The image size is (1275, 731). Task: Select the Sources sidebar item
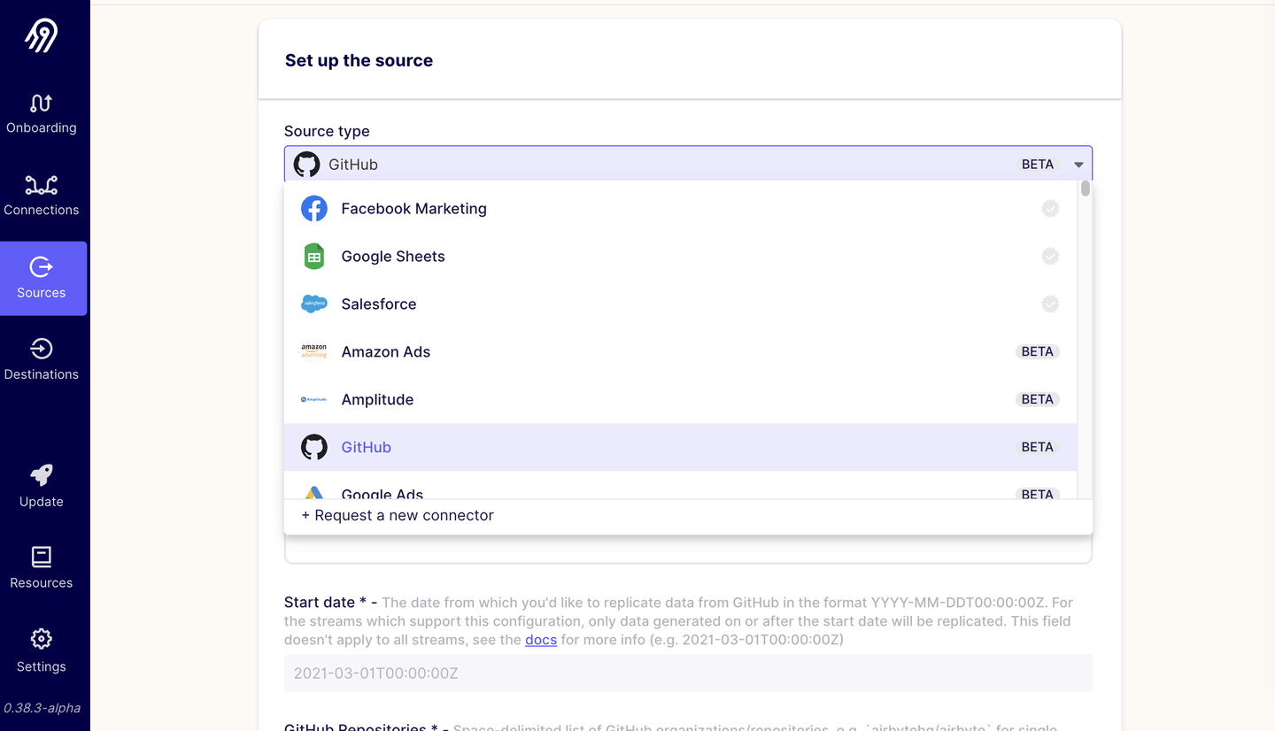42,278
